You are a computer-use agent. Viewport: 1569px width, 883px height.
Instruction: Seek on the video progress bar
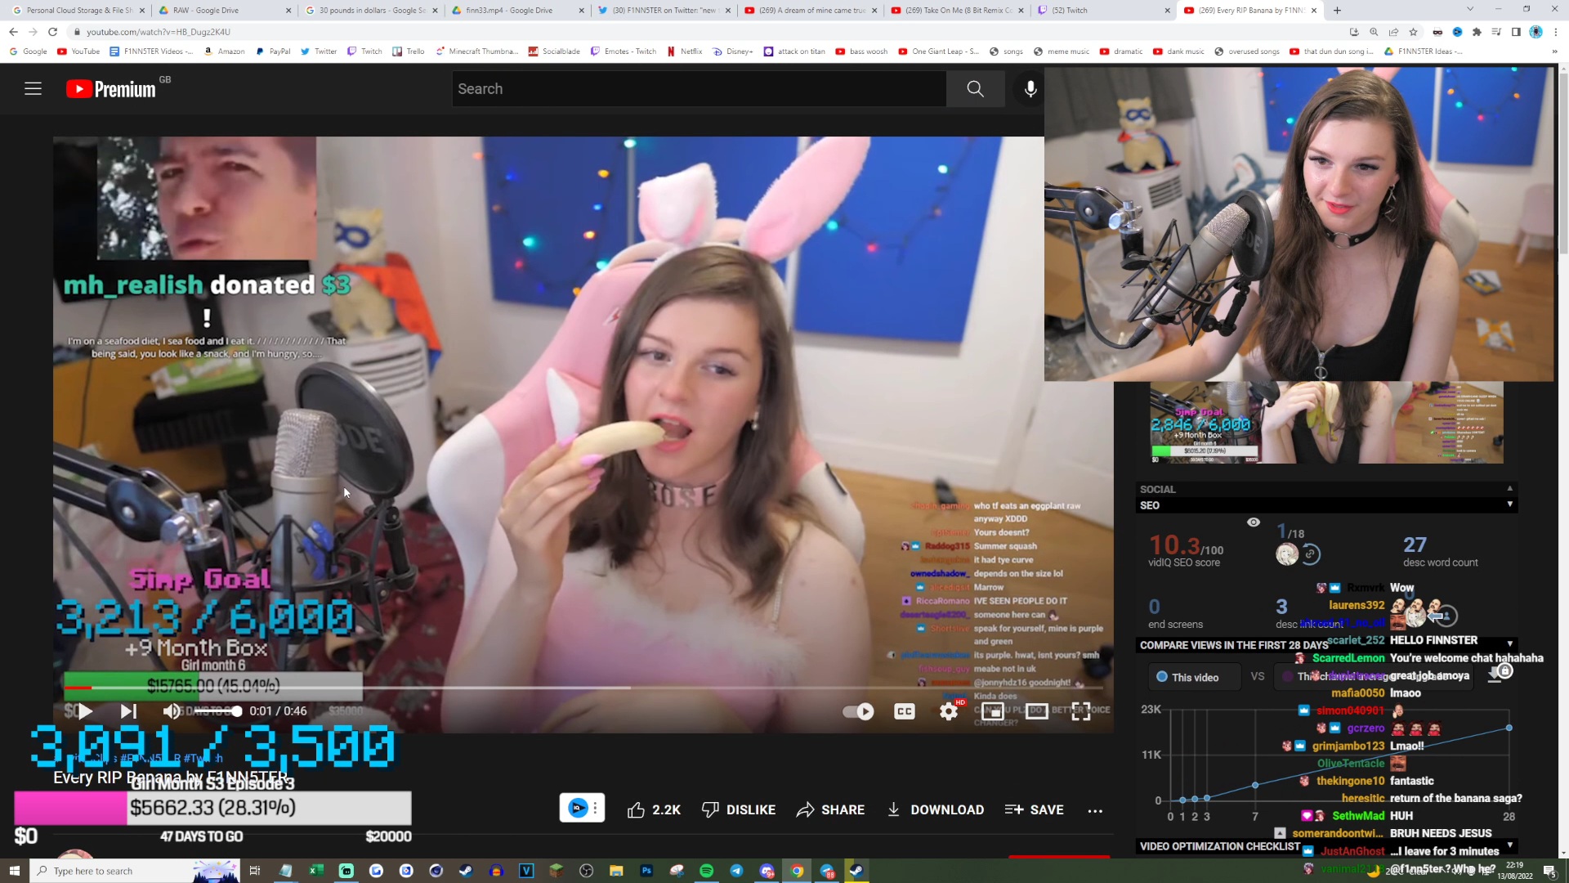tap(583, 688)
